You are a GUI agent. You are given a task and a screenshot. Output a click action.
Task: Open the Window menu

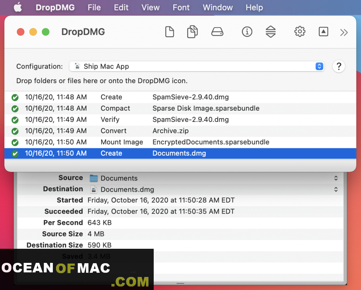tap(218, 8)
